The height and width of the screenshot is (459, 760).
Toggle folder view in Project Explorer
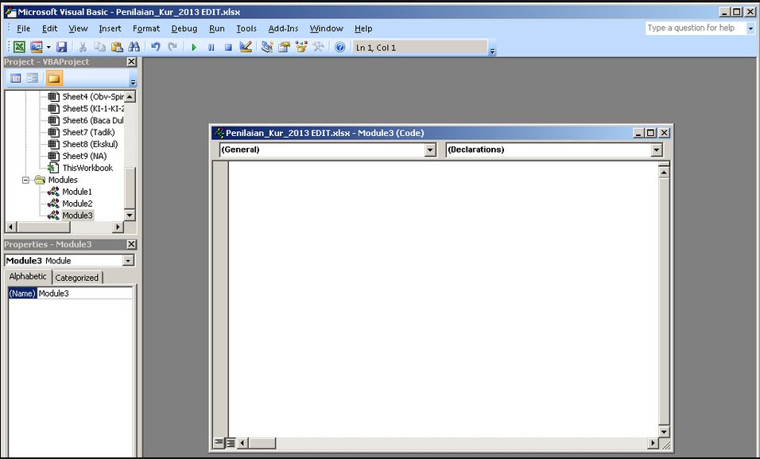54,77
